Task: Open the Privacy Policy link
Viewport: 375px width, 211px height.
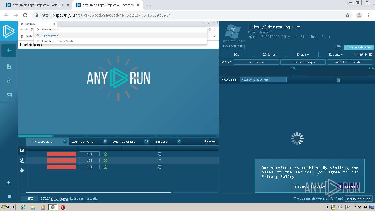Action: [x=308, y=186]
